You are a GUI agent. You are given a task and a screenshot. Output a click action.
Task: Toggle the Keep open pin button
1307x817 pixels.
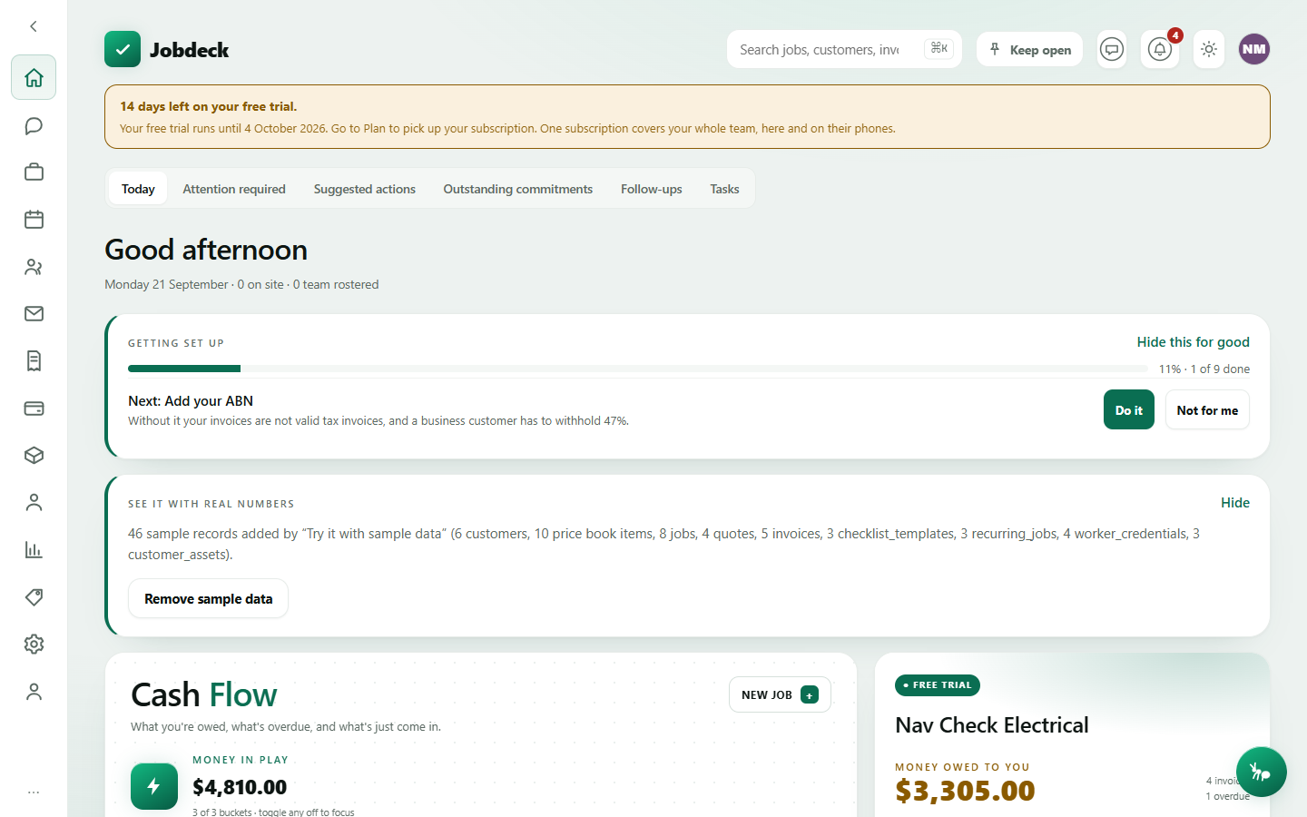point(1029,49)
